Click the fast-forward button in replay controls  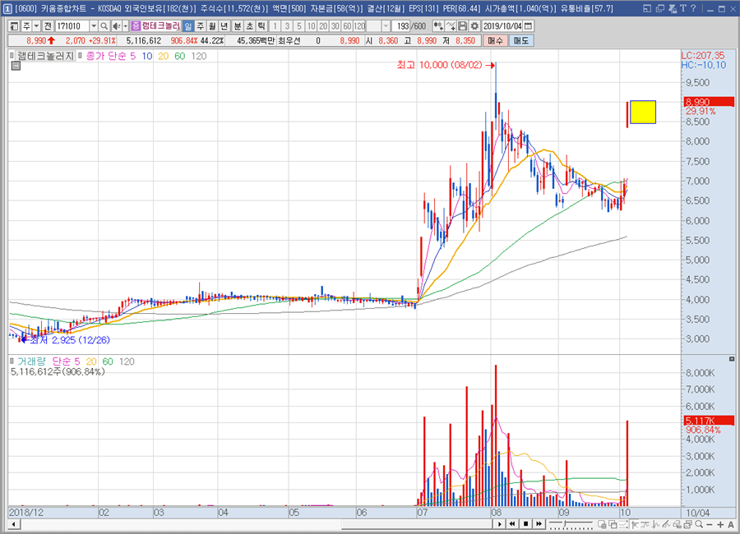point(539,524)
